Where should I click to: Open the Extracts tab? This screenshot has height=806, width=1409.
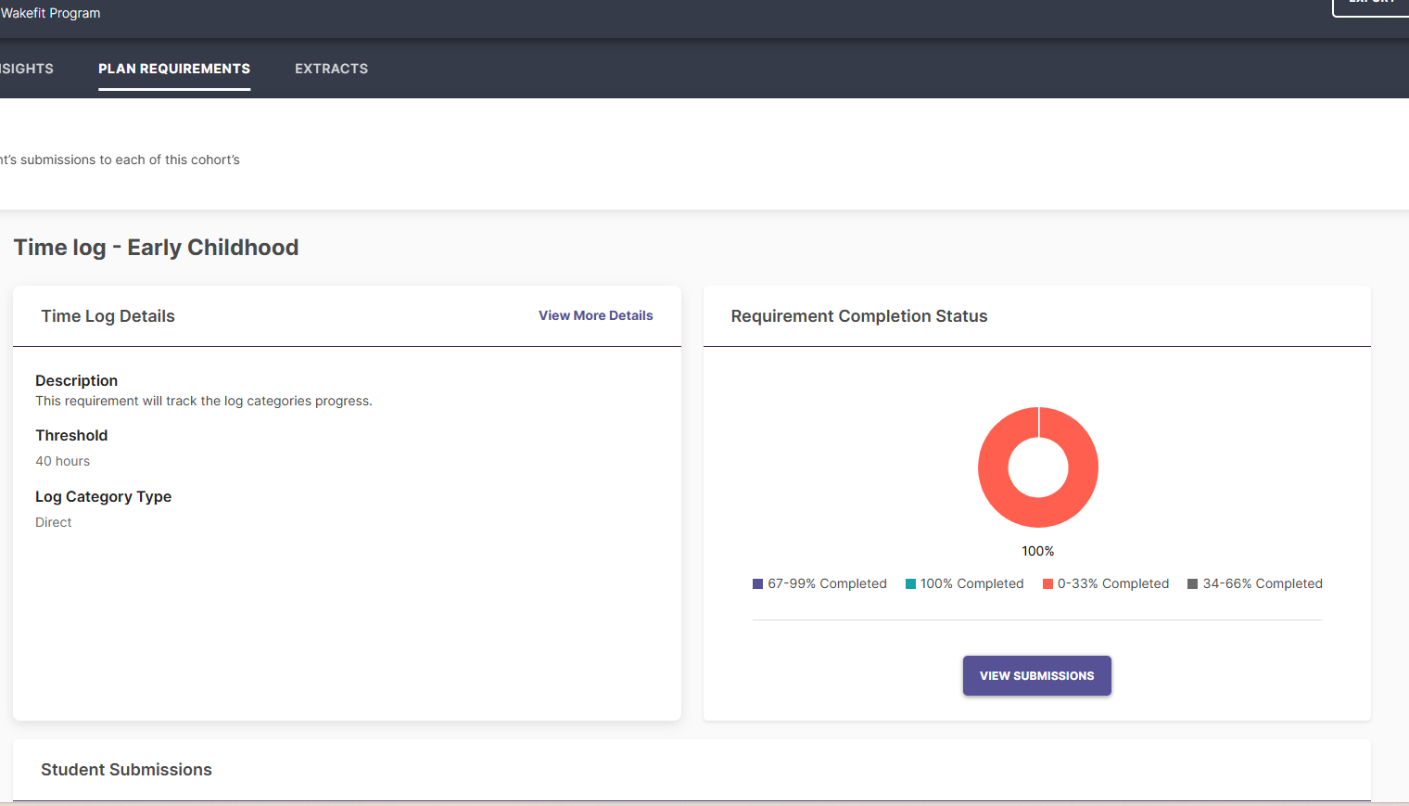pyautogui.click(x=331, y=69)
